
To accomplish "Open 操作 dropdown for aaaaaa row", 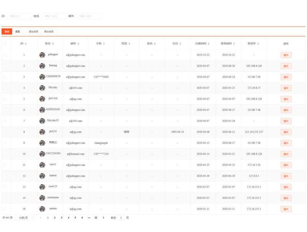I will pos(286,209).
